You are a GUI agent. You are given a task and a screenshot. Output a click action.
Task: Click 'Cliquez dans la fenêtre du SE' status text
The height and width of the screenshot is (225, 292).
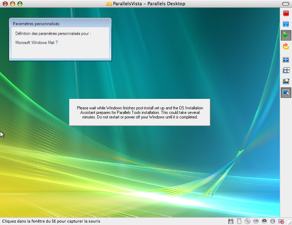coord(51,221)
